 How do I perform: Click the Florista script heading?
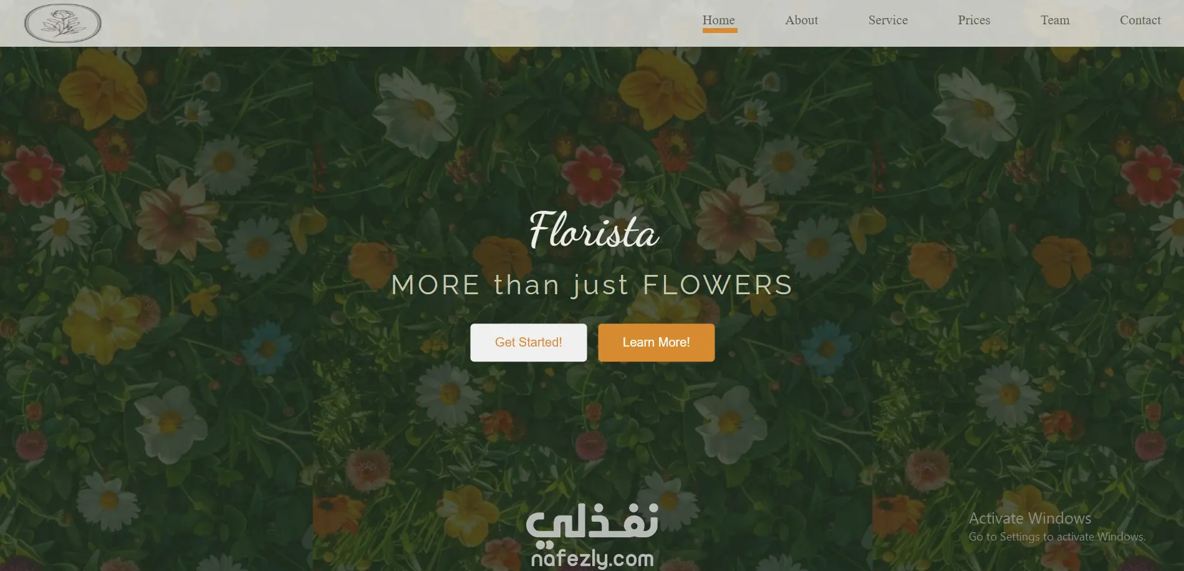coord(594,230)
